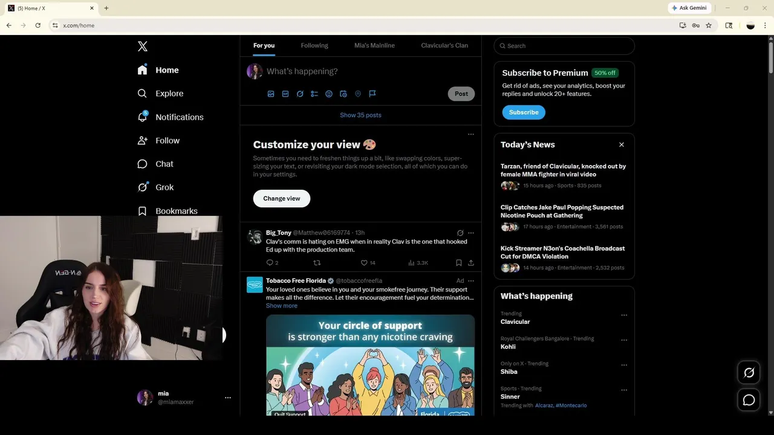The width and height of the screenshot is (774, 435).
Task: Open the floating chat messages button
Action: click(749, 400)
